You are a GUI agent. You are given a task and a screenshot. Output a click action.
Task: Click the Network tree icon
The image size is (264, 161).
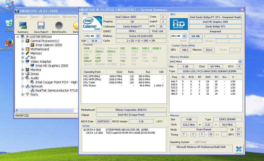pyautogui.click(x=28, y=86)
